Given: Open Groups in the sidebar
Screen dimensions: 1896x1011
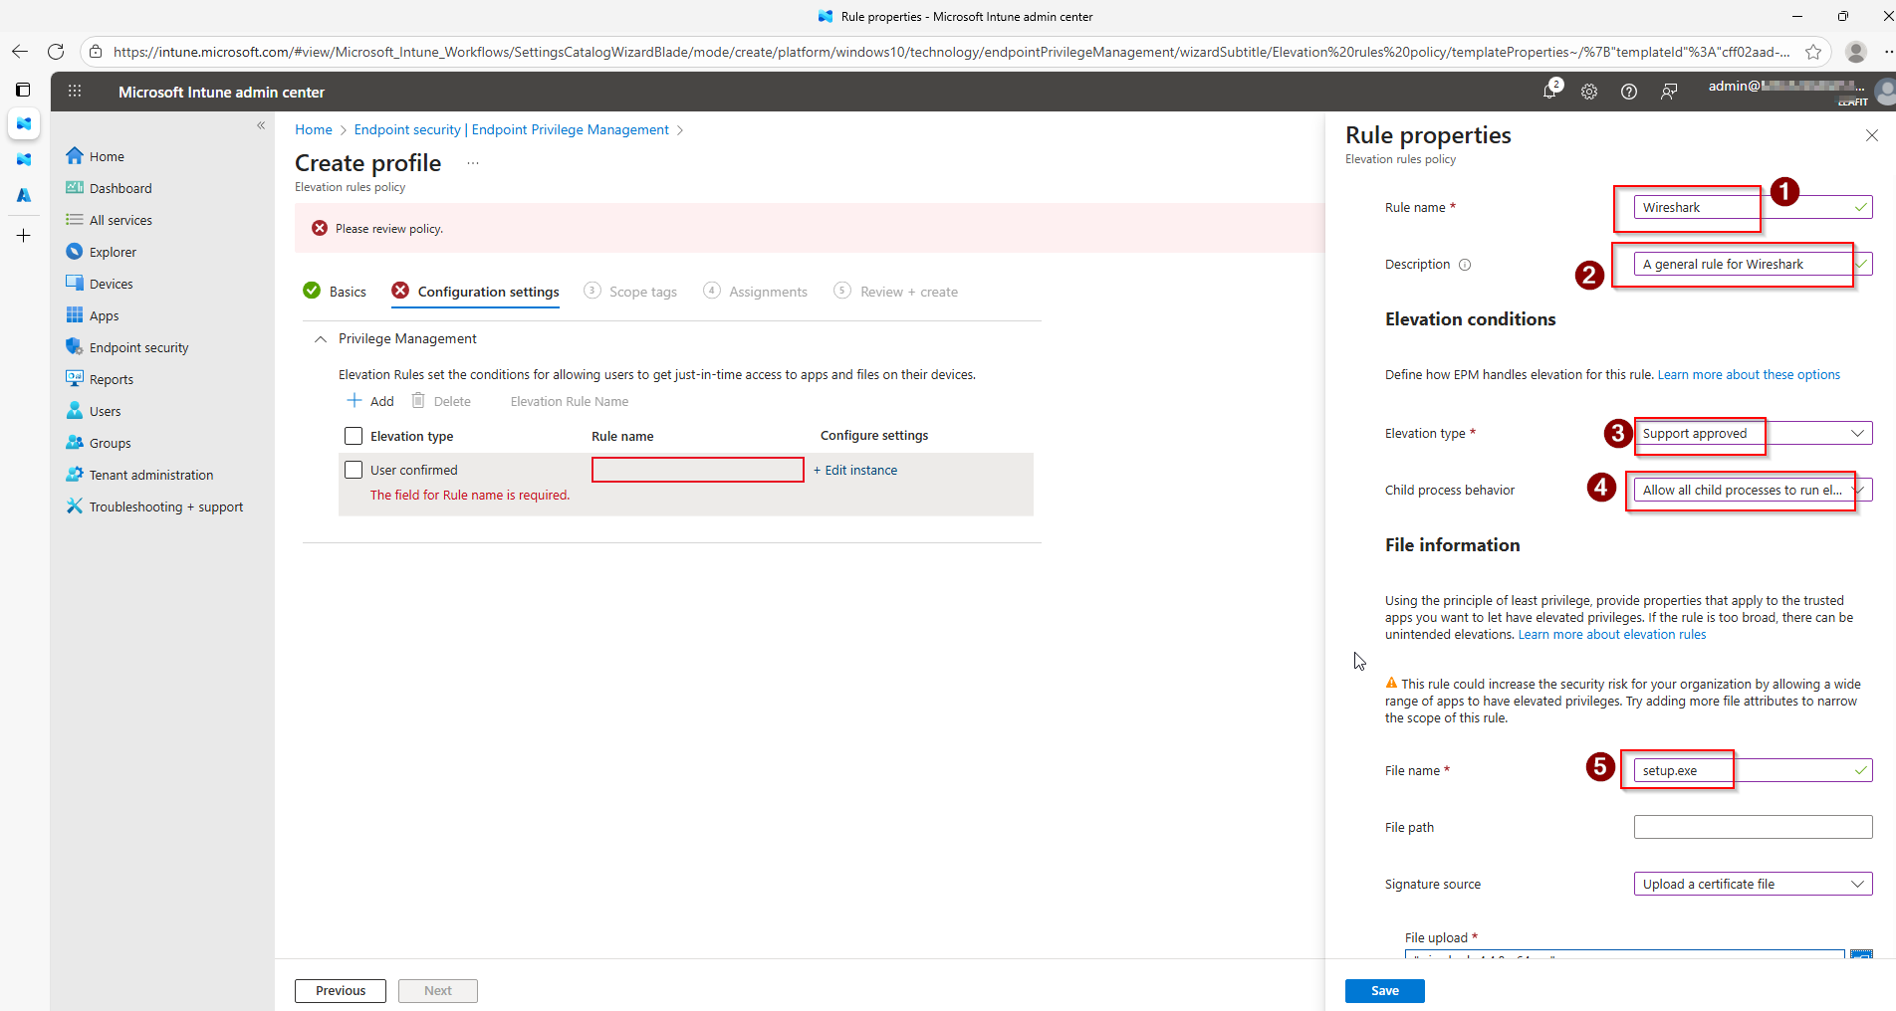Looking at the screenshot, I should click(110, 443).
